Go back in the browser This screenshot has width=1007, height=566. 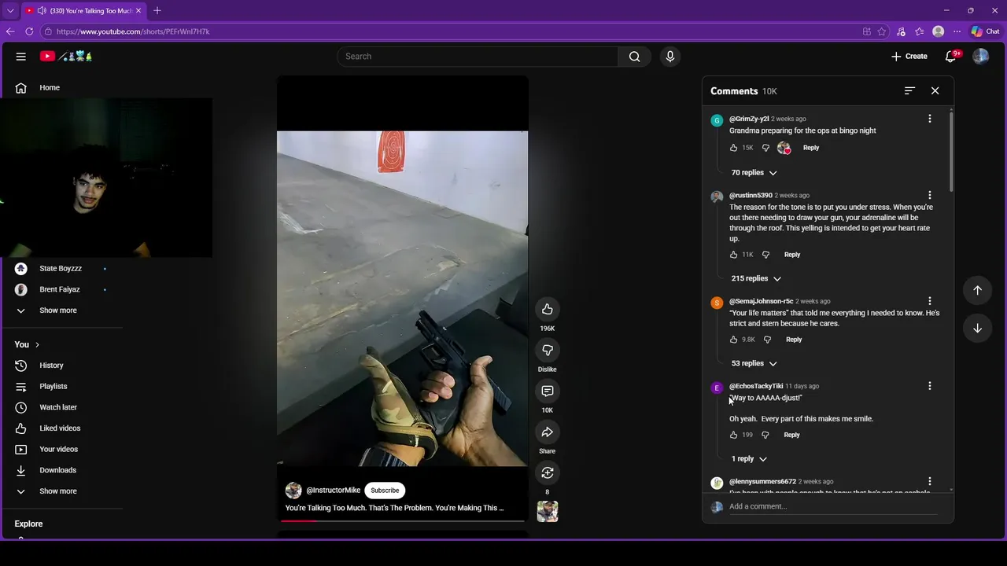(10, 31)
